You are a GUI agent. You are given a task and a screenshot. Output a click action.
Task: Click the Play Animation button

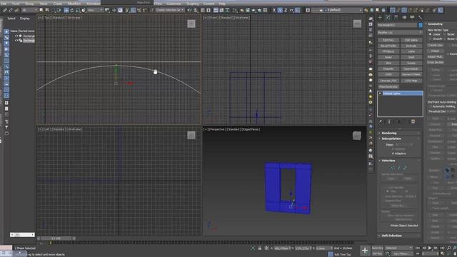point(430,248)
